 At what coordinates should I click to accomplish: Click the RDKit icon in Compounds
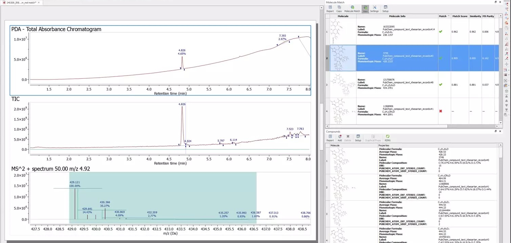click(x=387, y=138)
